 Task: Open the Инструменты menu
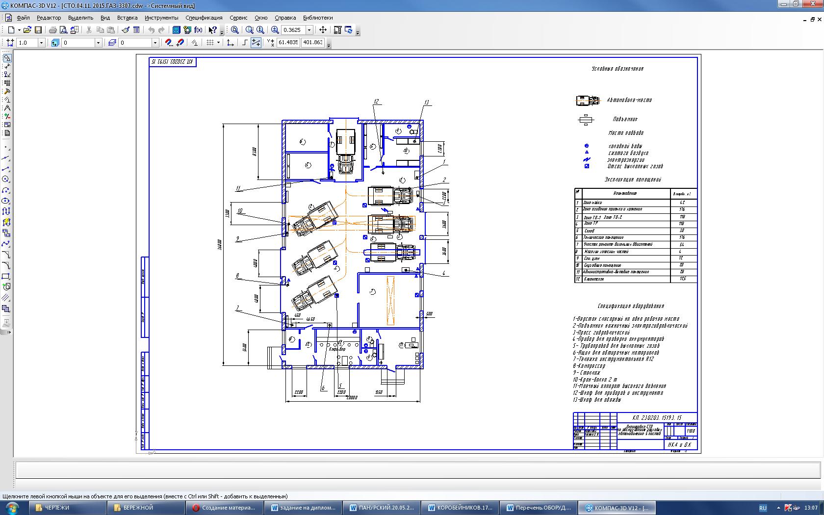(161, 18)
